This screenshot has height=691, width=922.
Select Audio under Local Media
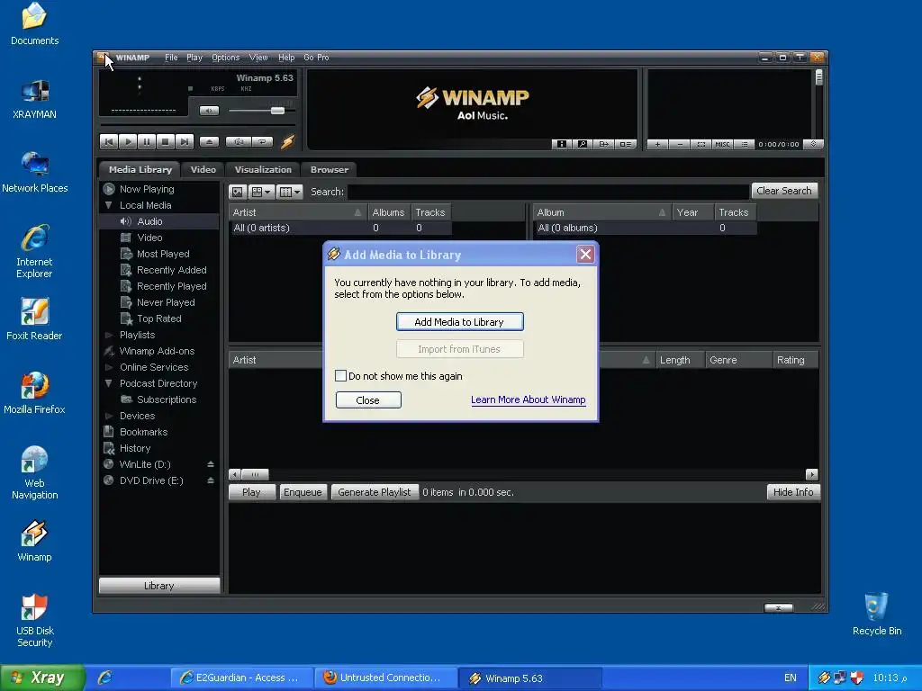coord(149,221)
